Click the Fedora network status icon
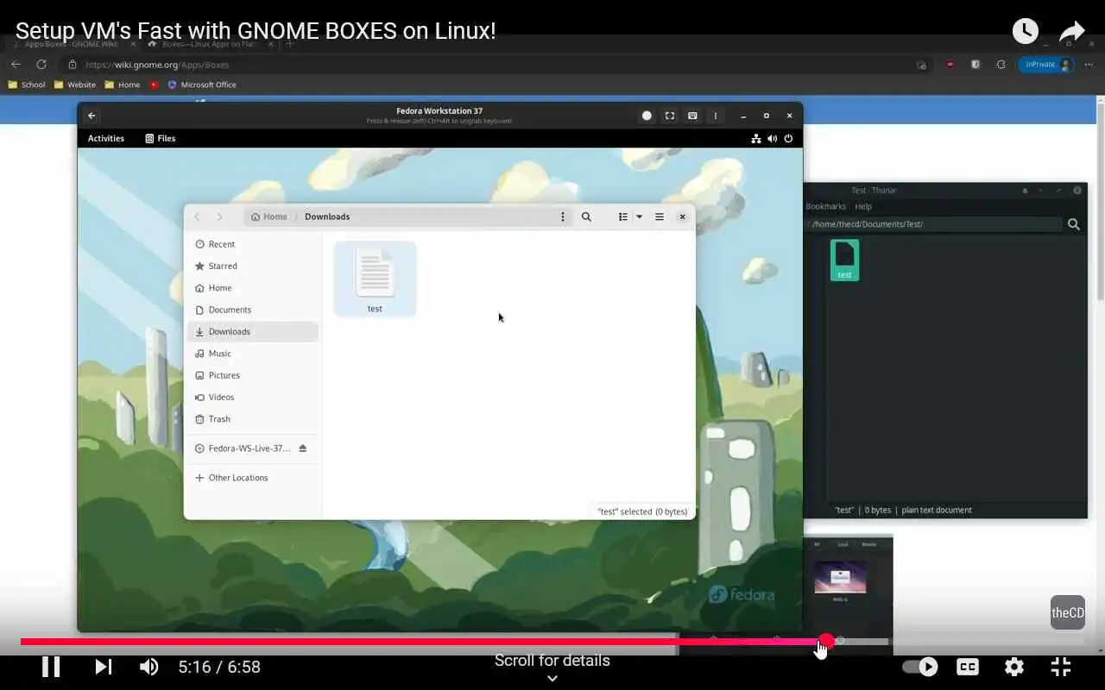This screenshot has height=690, width=1105. [756, 138]
